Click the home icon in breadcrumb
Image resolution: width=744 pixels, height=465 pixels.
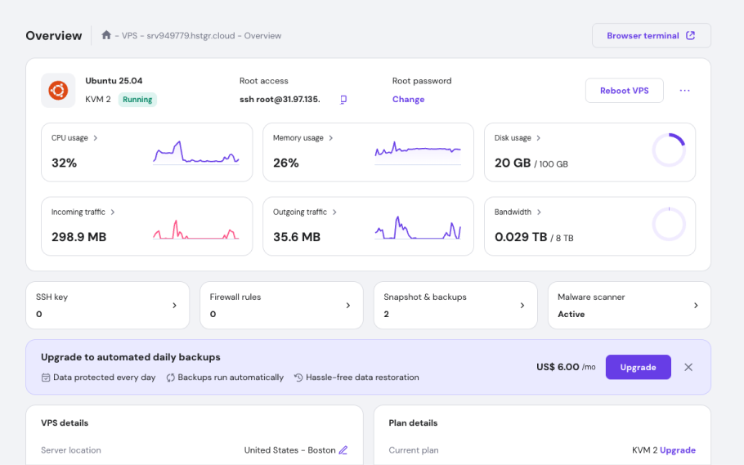(106, 35)
